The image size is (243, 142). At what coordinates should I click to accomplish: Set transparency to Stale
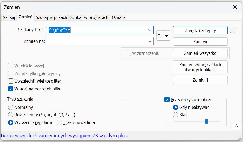coord(176,115)
